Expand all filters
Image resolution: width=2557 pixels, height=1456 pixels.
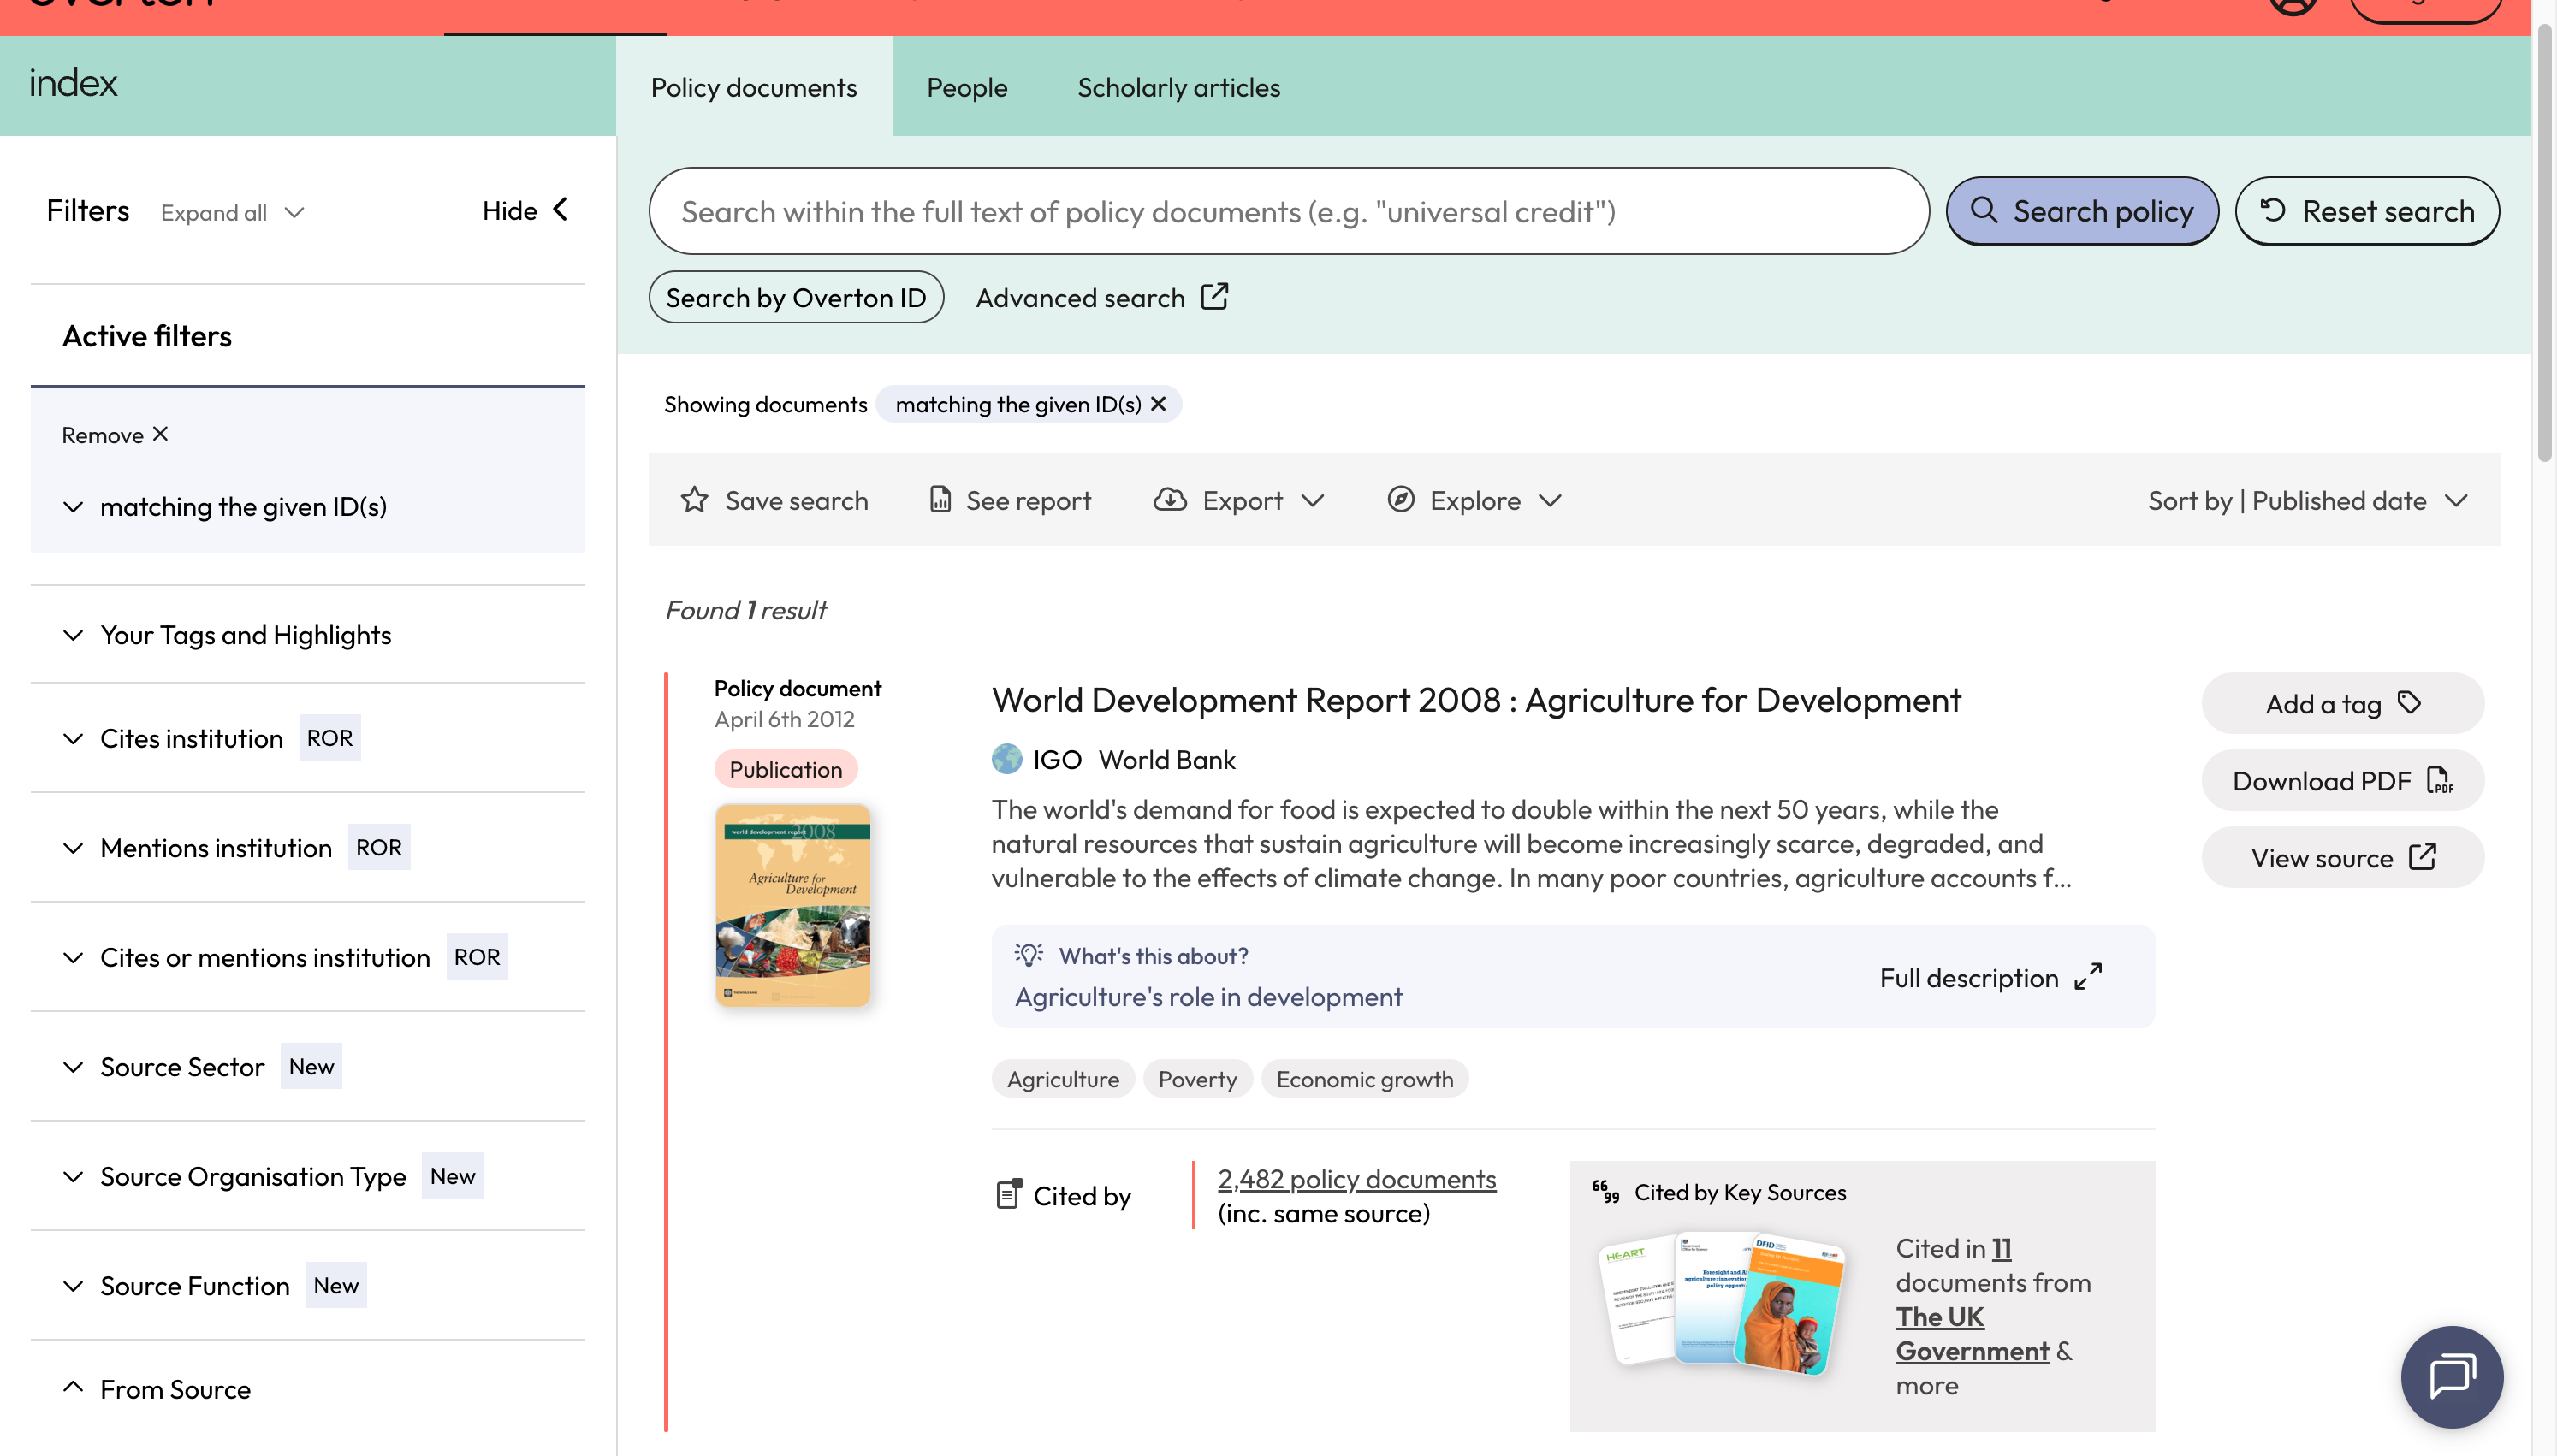pyautogui.click(x=232, y=212)
